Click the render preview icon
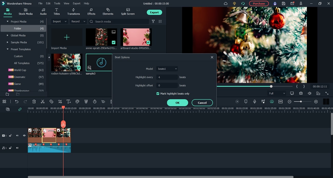The height and width of the screenshot is (178, 333). [x=237, y=102]
